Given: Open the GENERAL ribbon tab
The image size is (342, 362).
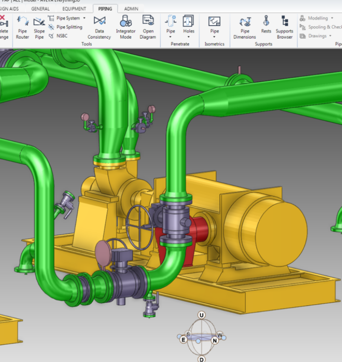Looking at the screenshot, I should pos(40,9).
